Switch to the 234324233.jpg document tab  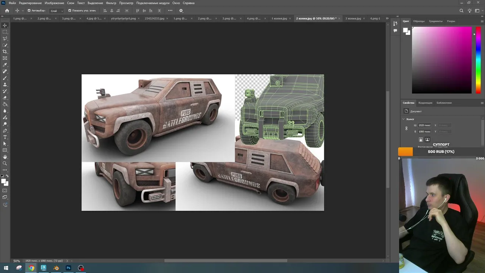[x=155, y=18]
